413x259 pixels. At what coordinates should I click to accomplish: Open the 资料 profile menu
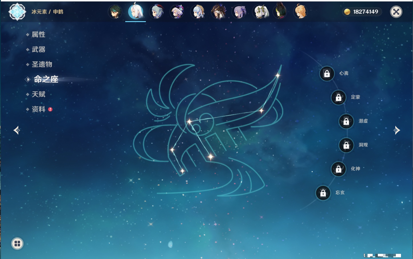tap(39, 109)
